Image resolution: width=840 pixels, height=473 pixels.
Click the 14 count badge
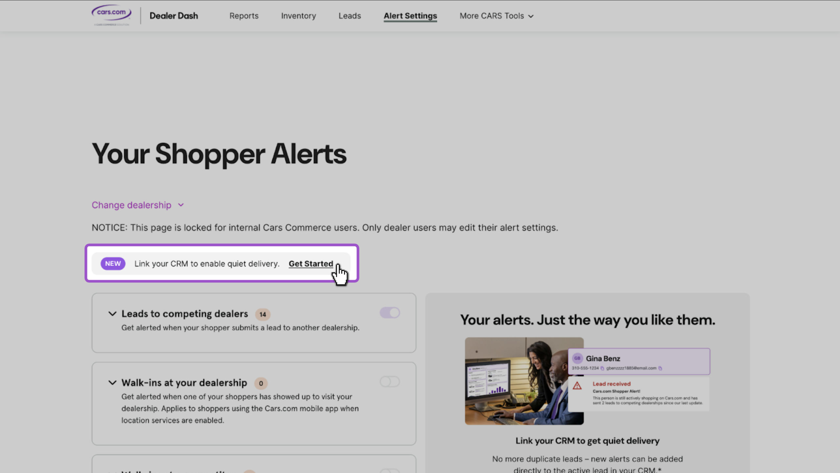coord(263,314)
